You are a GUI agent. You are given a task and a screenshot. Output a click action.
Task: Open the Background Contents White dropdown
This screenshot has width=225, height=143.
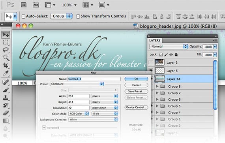click(93, 119)
